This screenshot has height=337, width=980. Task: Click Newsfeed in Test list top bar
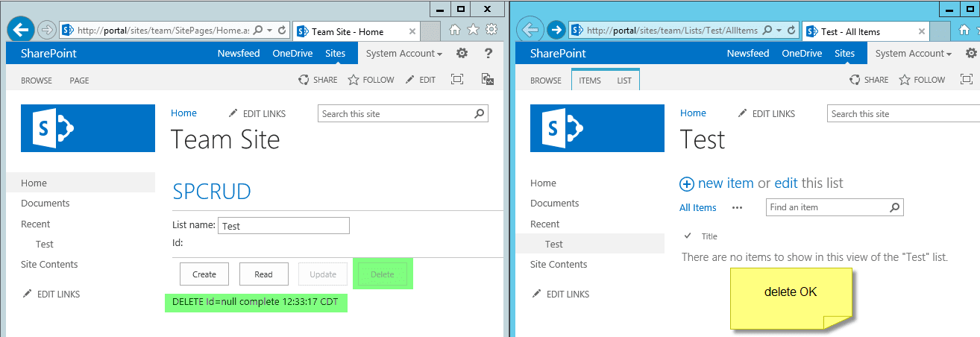click(748, 54)
